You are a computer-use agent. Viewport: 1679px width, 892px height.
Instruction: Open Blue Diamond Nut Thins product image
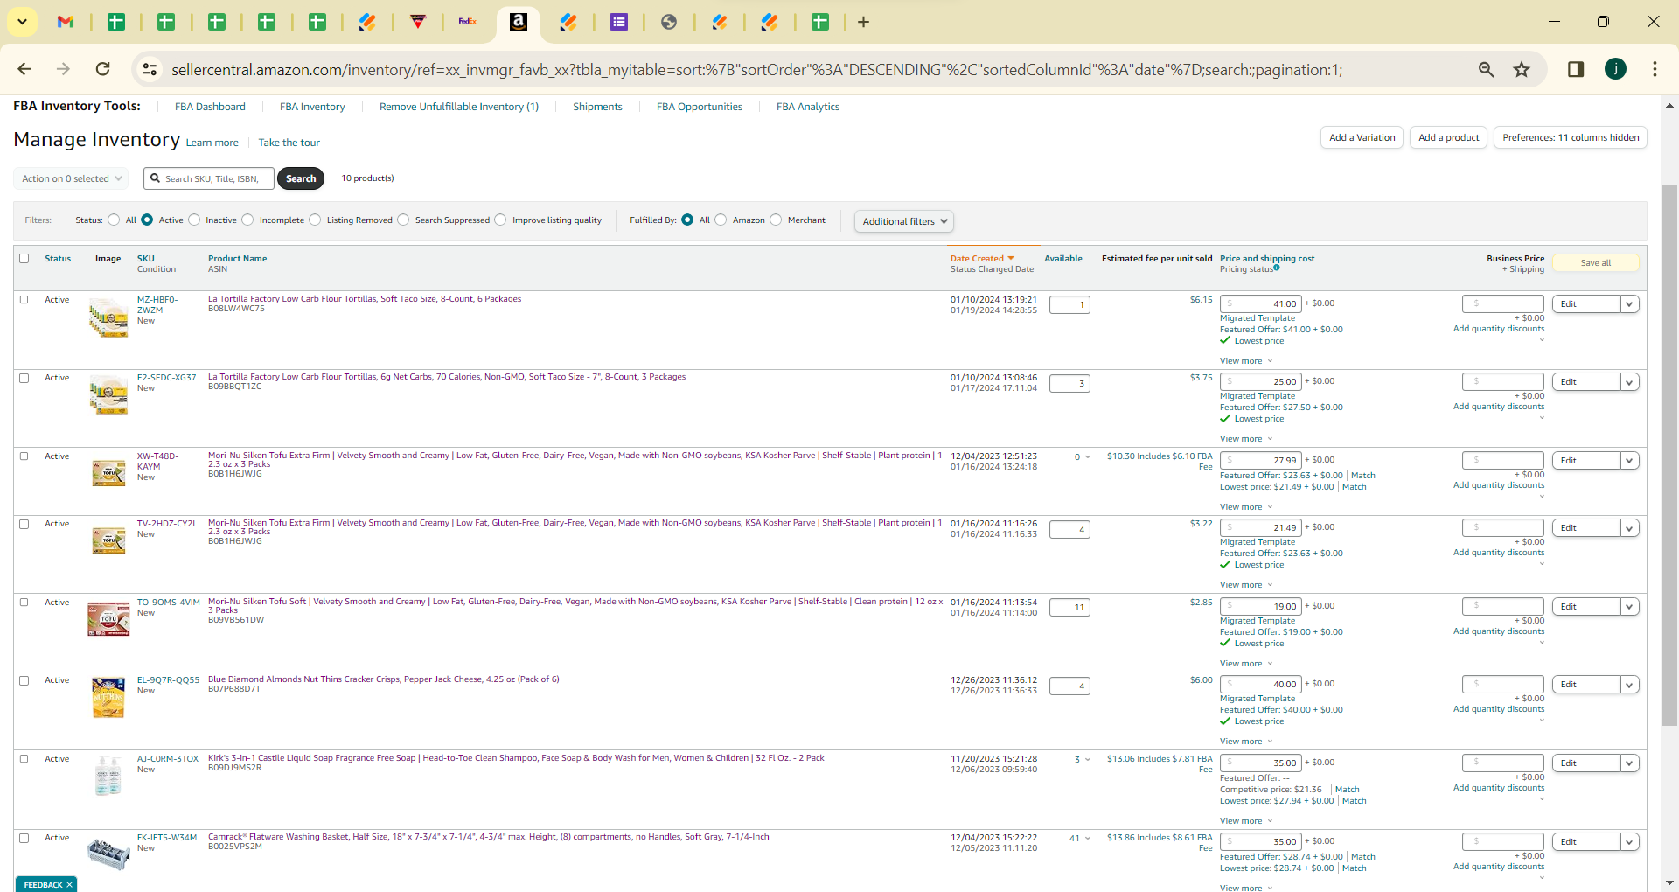coord(108,698)
